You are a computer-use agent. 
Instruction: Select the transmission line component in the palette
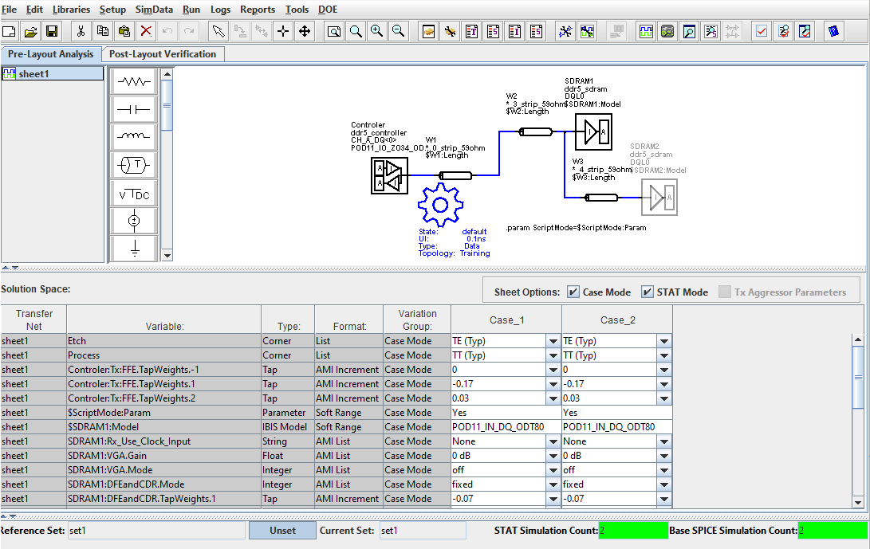click(132, 166)
